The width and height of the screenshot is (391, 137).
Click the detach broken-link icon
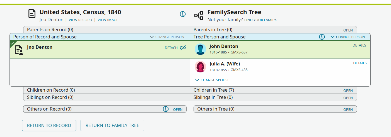point(183,48)
